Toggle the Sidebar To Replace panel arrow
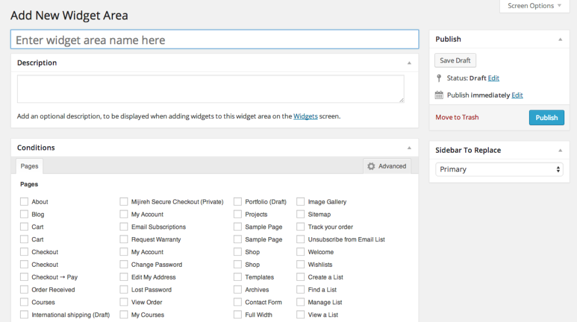 pyautogui.click(x=560, y=150)
